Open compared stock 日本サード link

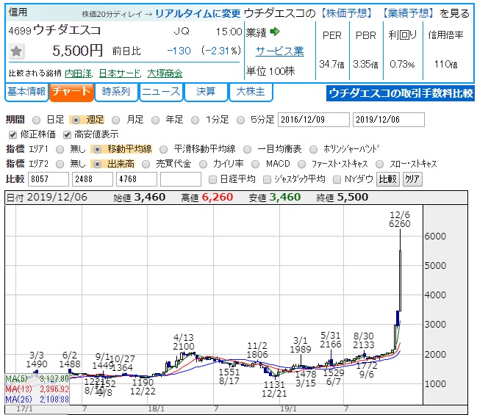tap(120, 73)
